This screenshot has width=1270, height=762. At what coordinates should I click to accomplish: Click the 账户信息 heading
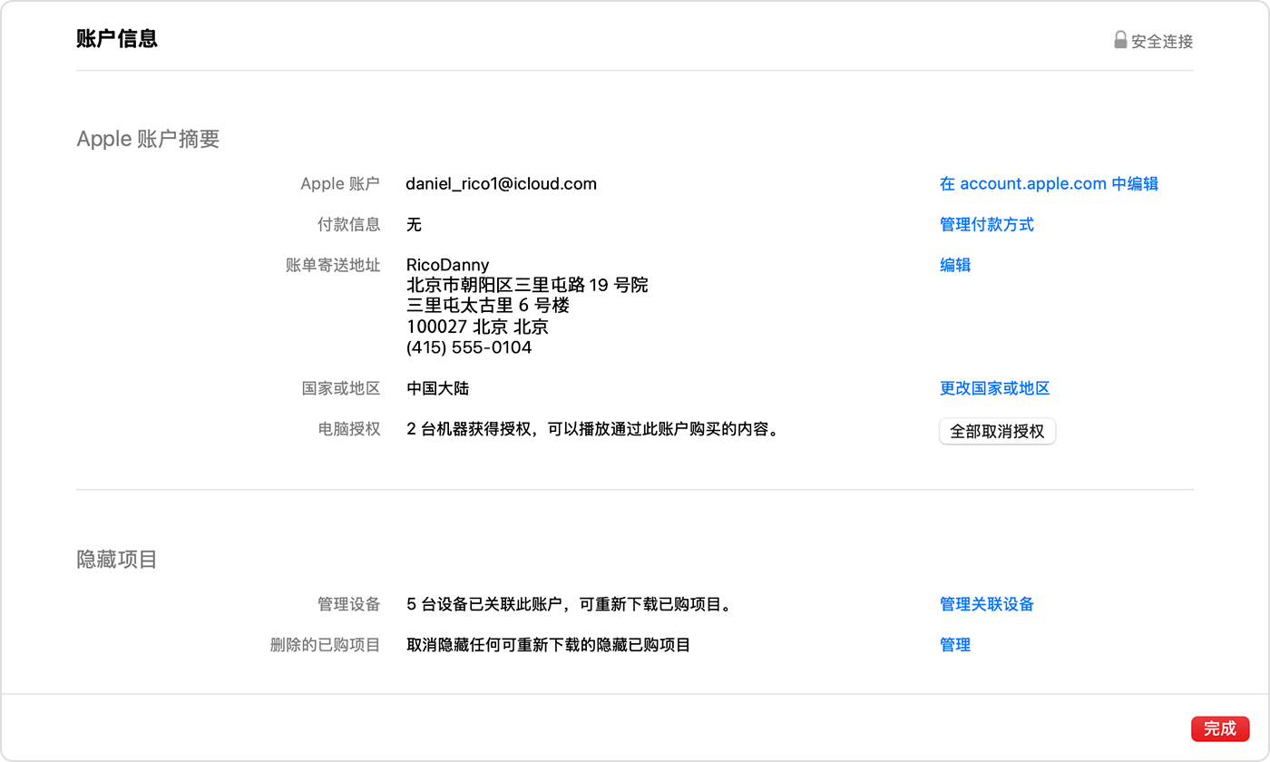tap(117, 39)
